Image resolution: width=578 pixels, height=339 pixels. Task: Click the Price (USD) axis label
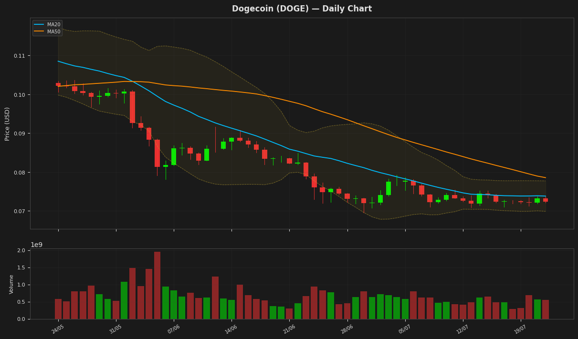[7, 123]
